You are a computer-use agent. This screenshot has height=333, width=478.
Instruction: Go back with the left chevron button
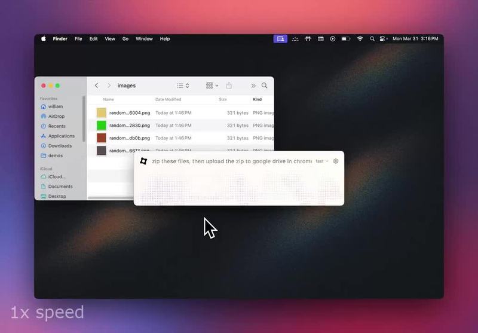tap(96, 85)
